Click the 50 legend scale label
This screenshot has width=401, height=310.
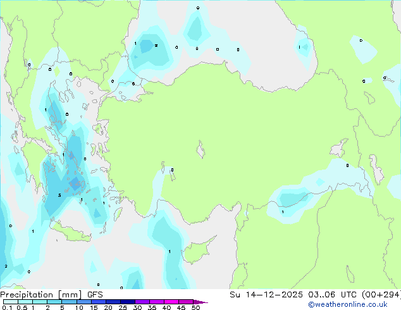[x=195, y=307]
